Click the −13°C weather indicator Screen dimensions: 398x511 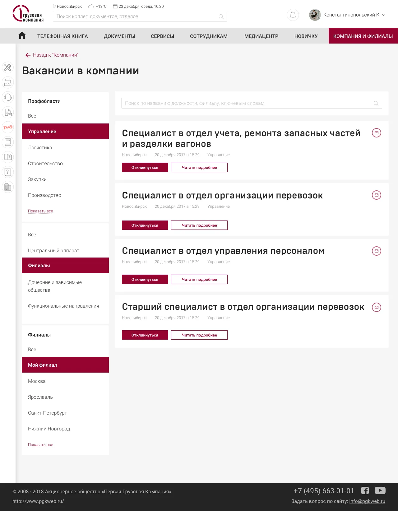[98, 6]
